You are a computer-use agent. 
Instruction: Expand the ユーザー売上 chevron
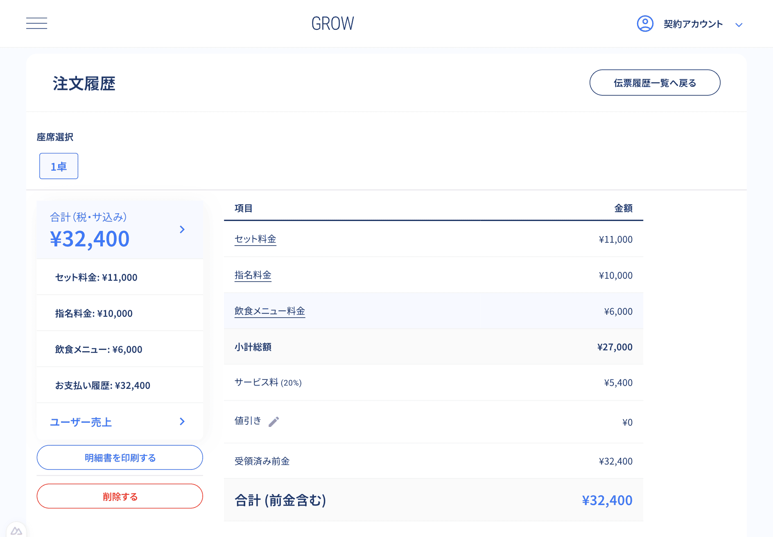click(182, 422)
